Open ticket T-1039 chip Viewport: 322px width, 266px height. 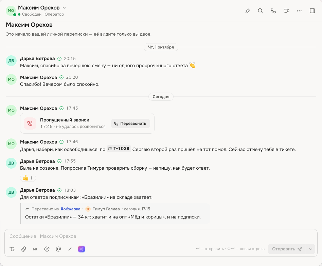tap(119, 149)
